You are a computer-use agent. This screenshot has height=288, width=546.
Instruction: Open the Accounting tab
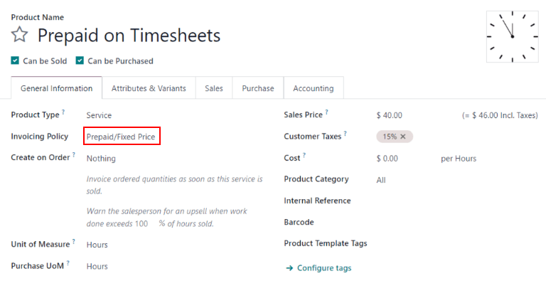pos(313,88)
